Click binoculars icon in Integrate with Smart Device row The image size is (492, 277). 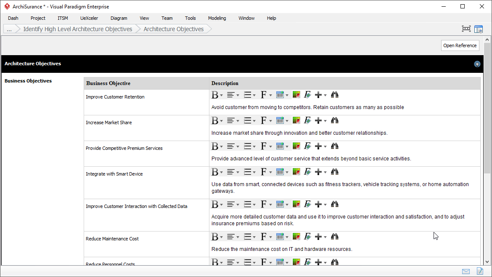tap(334, 172)
